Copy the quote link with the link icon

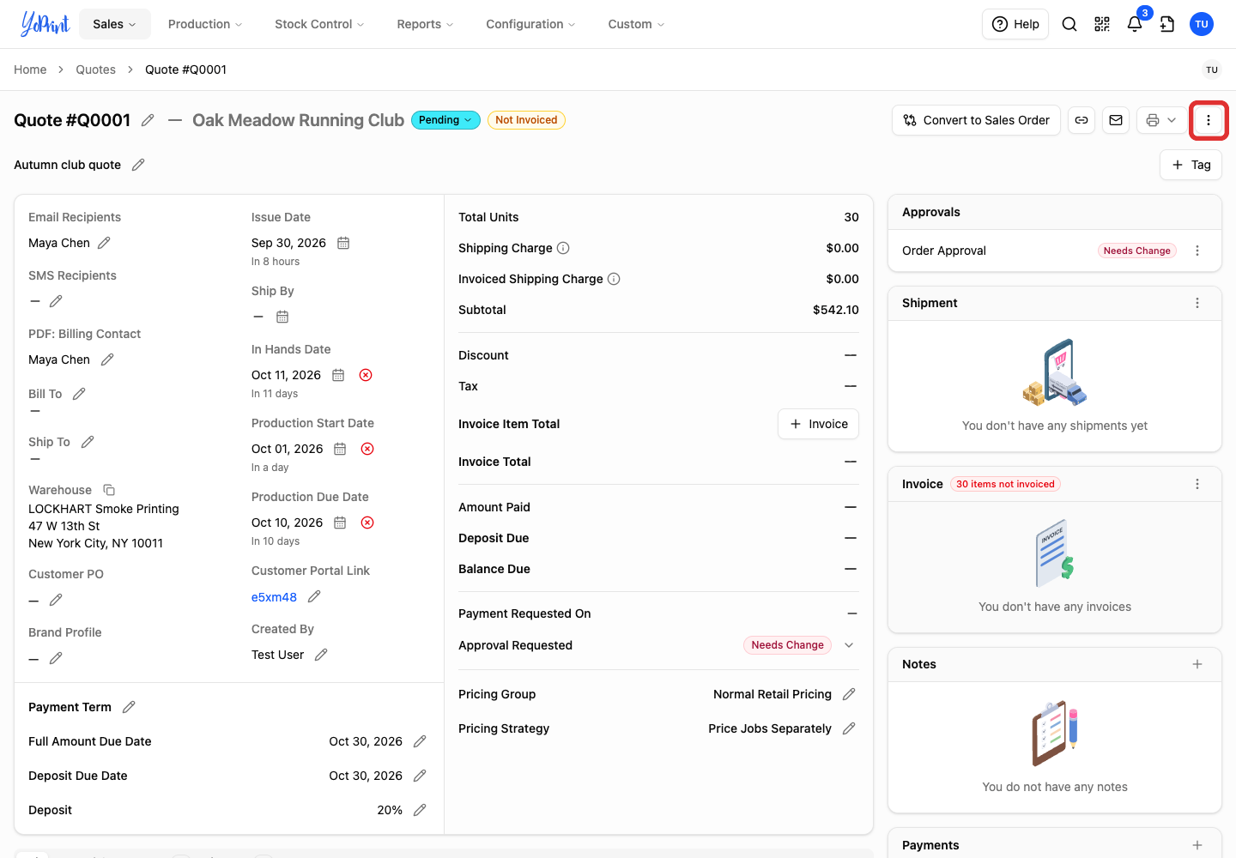point(1081,120)
